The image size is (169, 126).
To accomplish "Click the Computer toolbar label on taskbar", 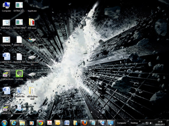I will coord(121,123).
